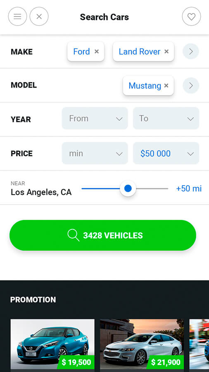
Task: Open the year To dropdown
Action: pyautogui.click(x=166, y=118)
